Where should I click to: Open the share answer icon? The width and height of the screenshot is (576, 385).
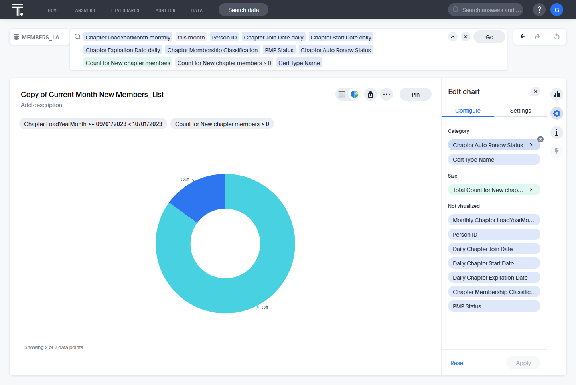point(371,94)
